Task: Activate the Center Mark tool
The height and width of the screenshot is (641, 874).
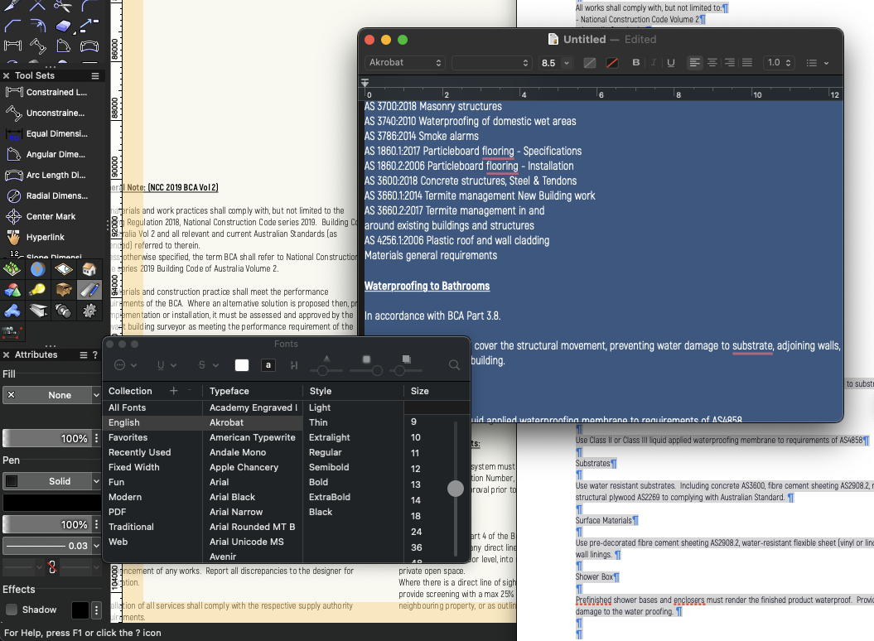Action: (50, 217)
